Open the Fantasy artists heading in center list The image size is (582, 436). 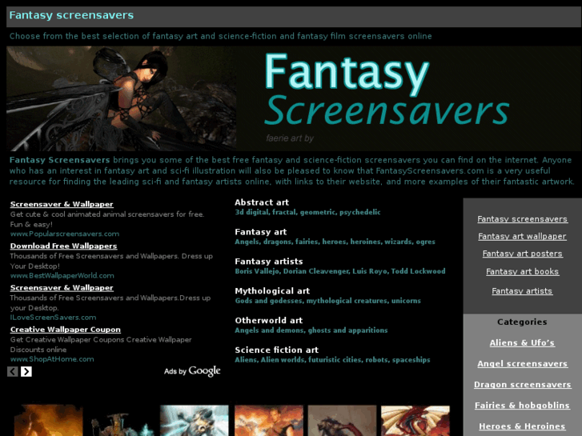pyautogui.click(x=269, y=262)
